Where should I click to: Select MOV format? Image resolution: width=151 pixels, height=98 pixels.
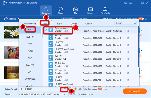pos(30,44)
